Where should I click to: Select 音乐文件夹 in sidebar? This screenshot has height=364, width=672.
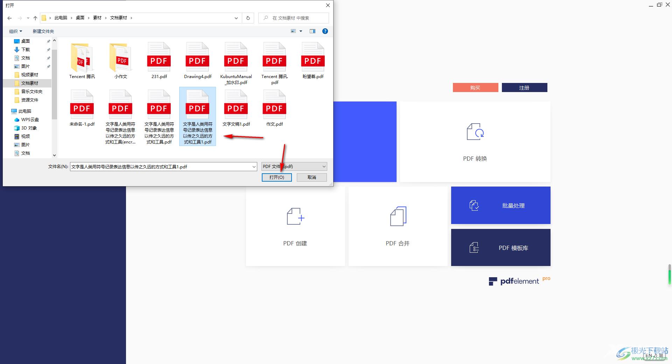31,91
